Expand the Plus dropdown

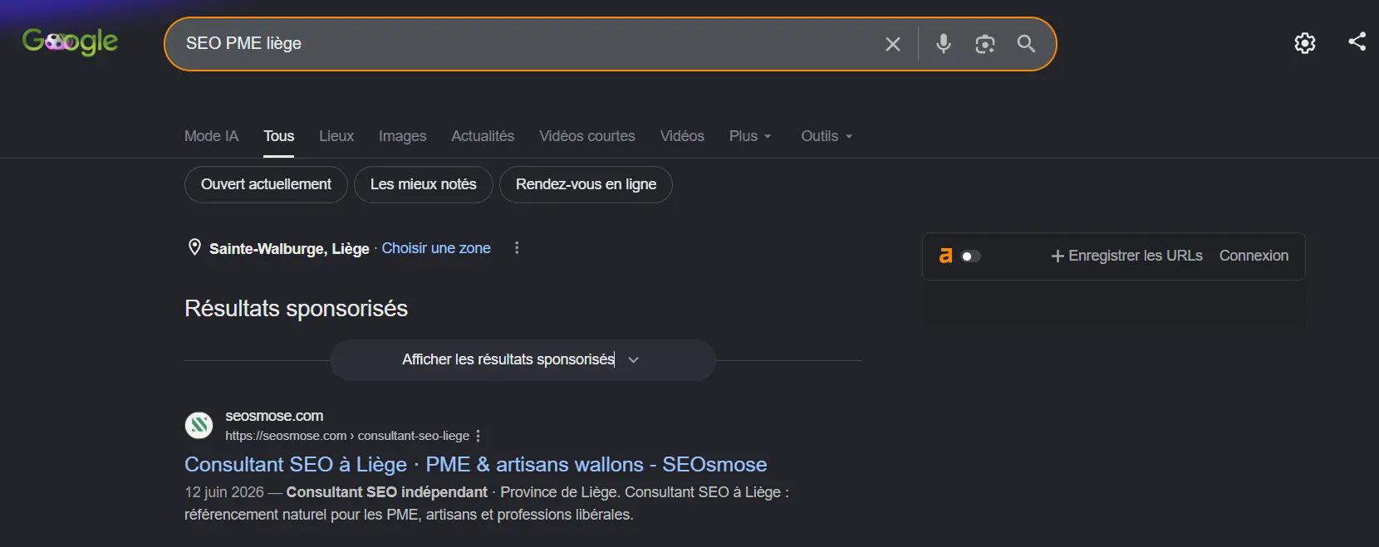click(750, 136)
